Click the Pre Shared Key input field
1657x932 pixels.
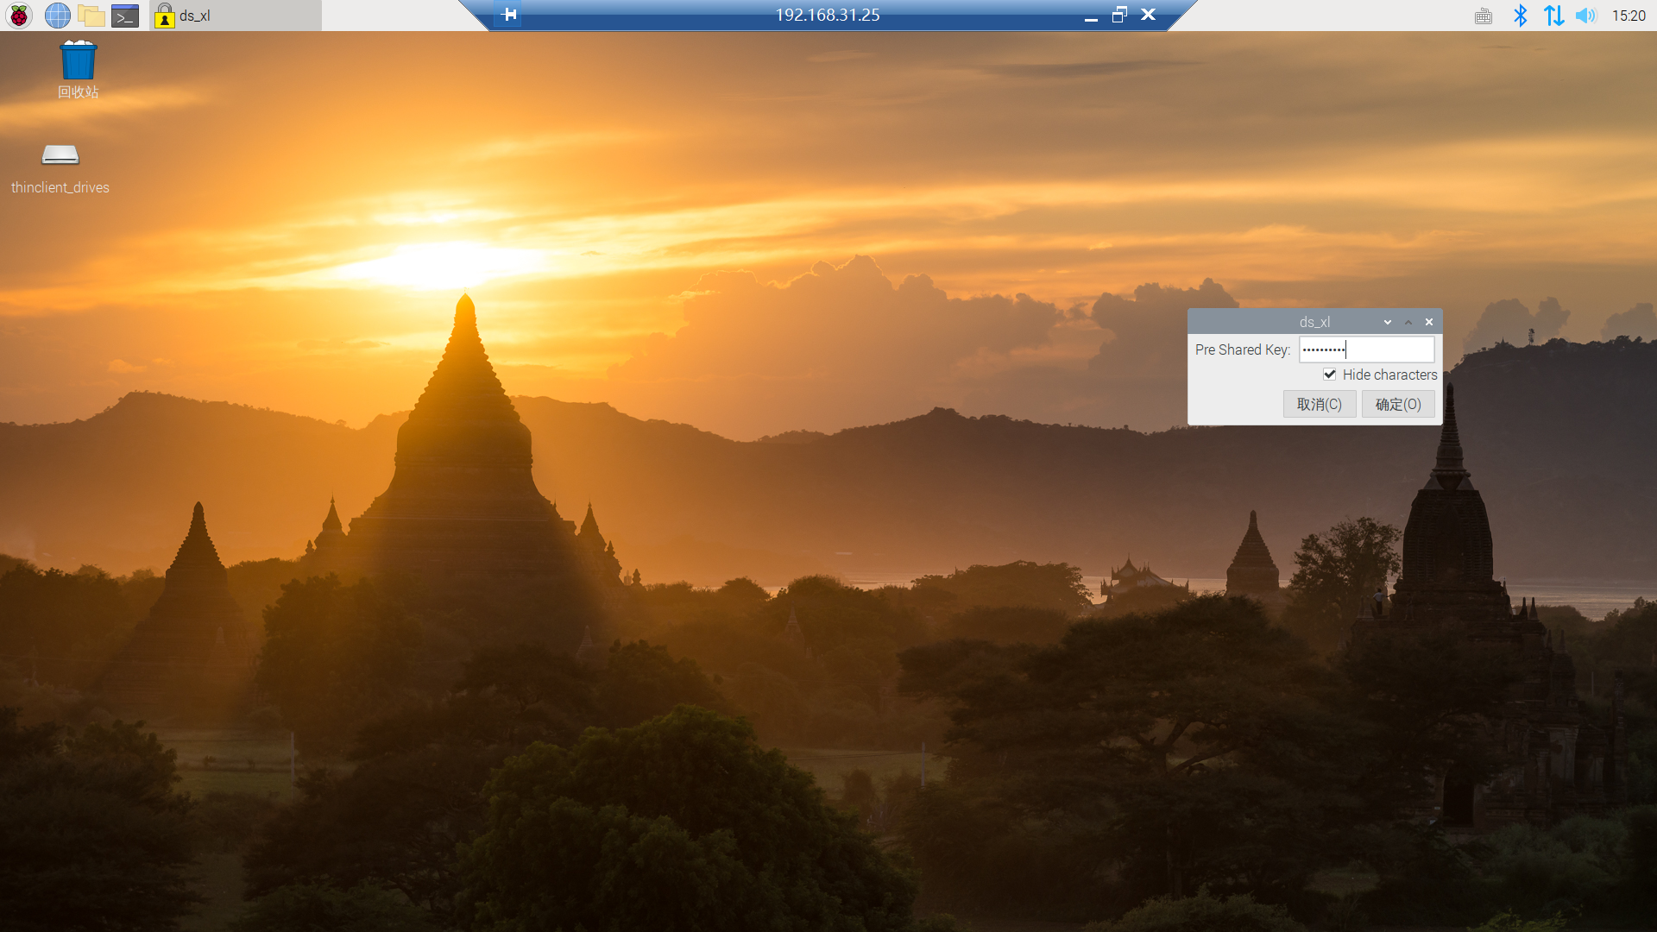[x=1366, y=349]
